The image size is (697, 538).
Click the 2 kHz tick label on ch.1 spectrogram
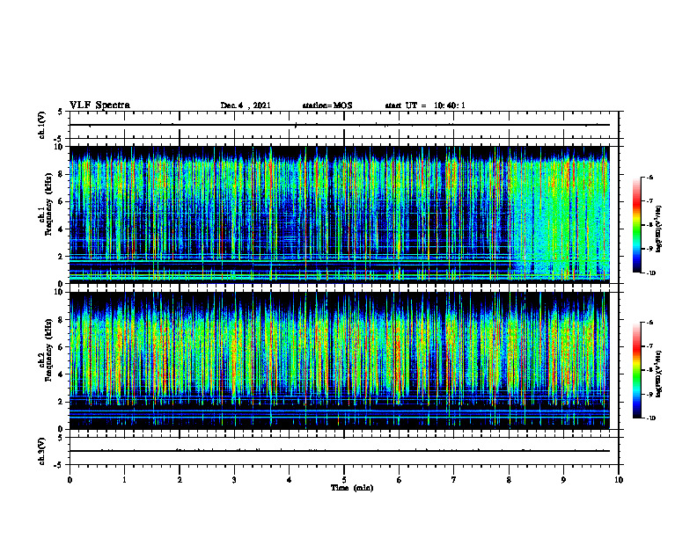coord(62,257)
